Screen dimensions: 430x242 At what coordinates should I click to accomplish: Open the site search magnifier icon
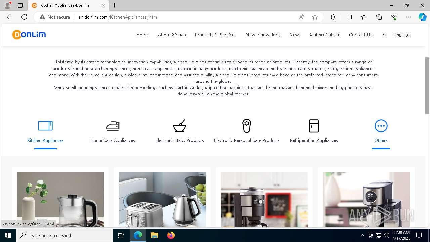tap(385, 35)
